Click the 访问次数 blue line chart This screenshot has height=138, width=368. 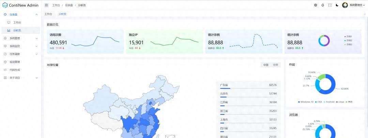point(95,41)
